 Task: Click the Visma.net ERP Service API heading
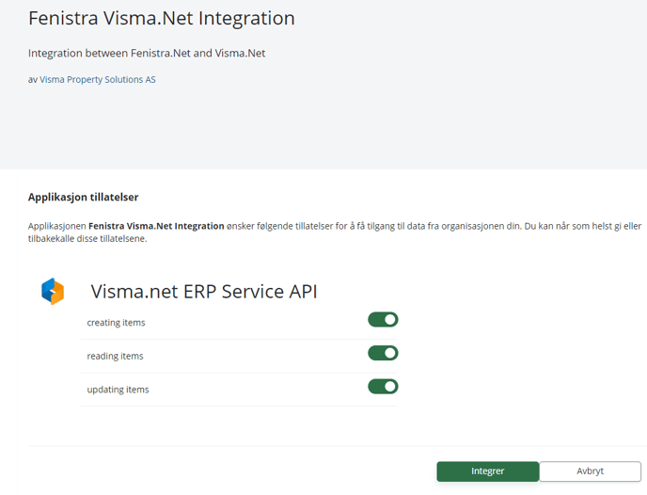[x=204, y=292]
